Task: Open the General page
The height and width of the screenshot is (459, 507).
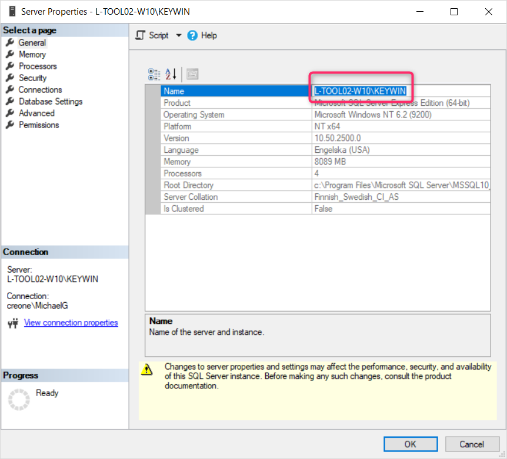Action: point(32,42)
